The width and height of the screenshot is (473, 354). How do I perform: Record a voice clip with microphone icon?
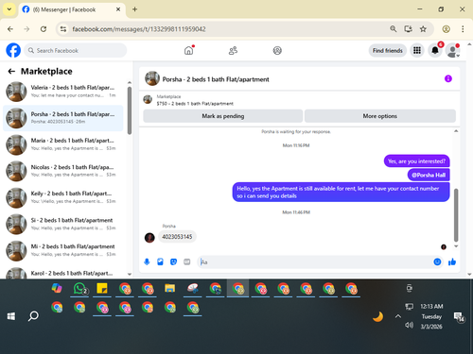[x=147, y=261]
